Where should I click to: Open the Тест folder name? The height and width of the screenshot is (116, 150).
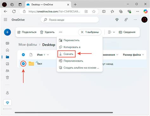click(x=40, y=64)
